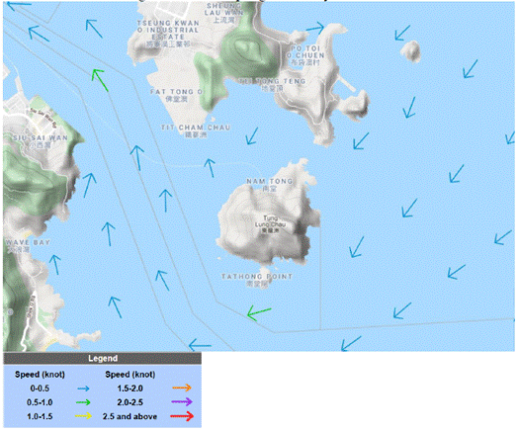Click the yellow 1.0-1.5 legend arrow
This screenshot has width=519, height=432.
coord(83,416)
